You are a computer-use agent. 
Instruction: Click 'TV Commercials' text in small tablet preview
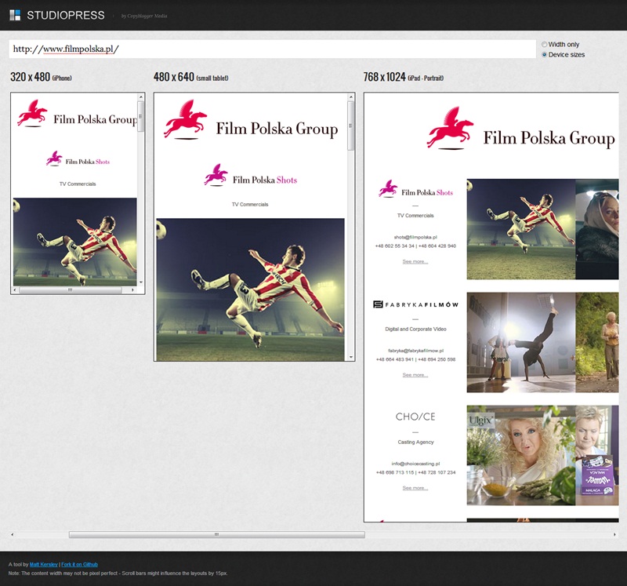pyautogui.click(x=250, y=205)
